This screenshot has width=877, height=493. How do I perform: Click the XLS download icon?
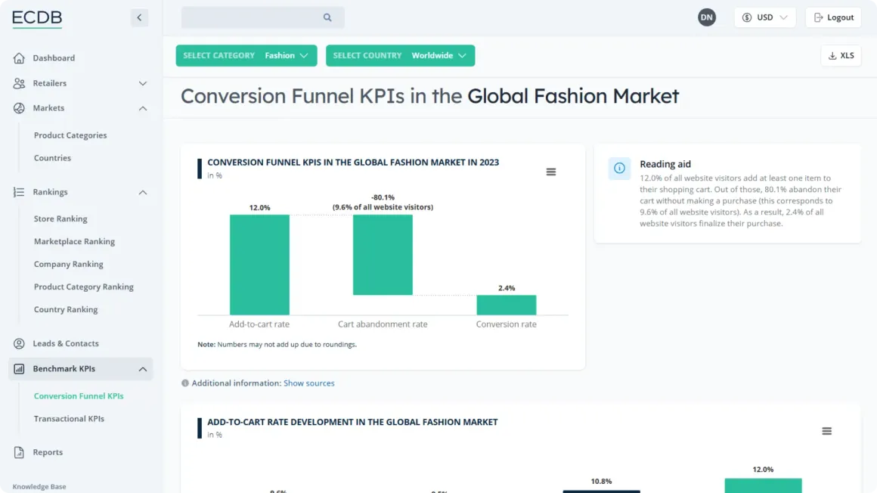click(832, 55)
